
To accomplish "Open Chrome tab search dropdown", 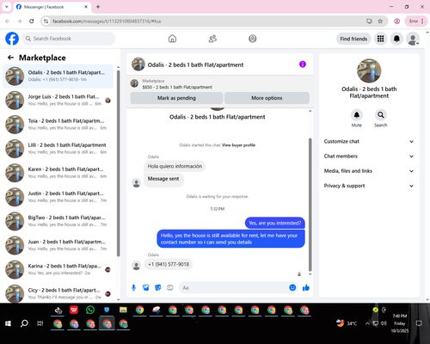I will point(7,7).
